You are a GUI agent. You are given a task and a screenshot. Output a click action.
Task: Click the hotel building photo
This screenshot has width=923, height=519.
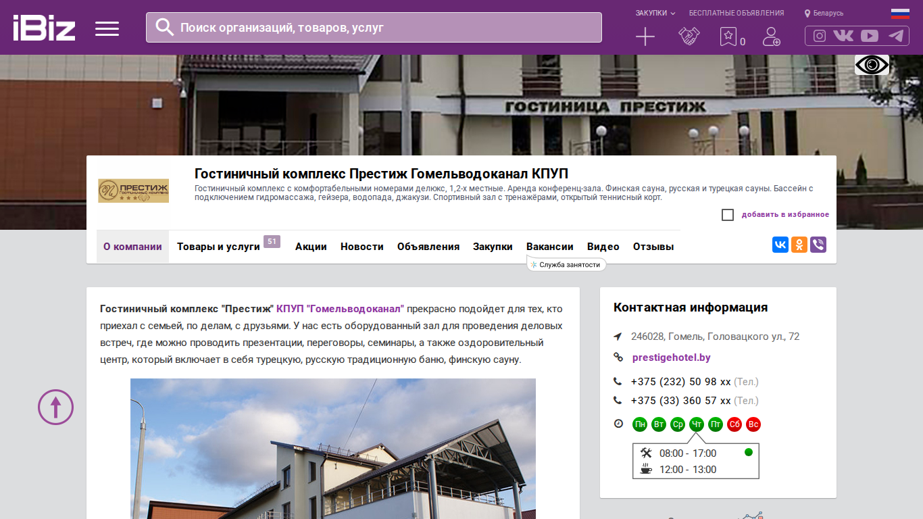pyautogui.click(x=333, y=449)
